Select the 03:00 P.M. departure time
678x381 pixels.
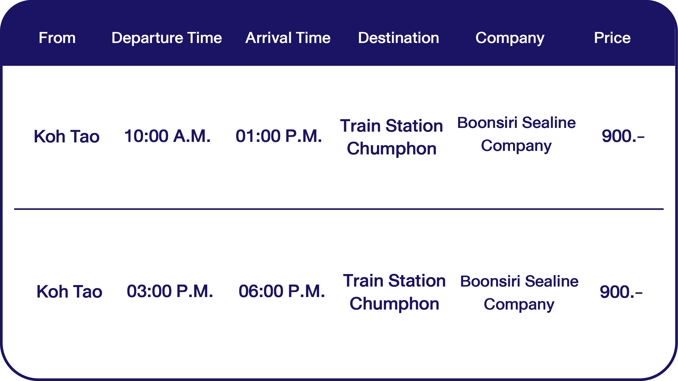pyautogui.click(x=170, y=291)
